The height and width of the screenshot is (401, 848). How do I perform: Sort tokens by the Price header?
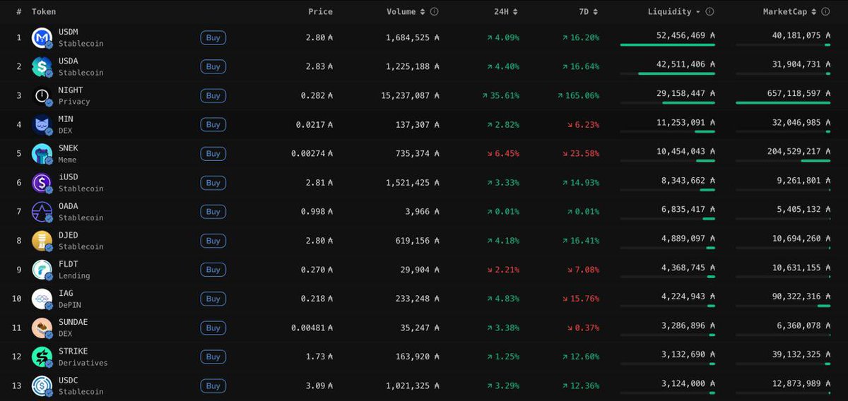pyautogui.click(x=320, y=12)
